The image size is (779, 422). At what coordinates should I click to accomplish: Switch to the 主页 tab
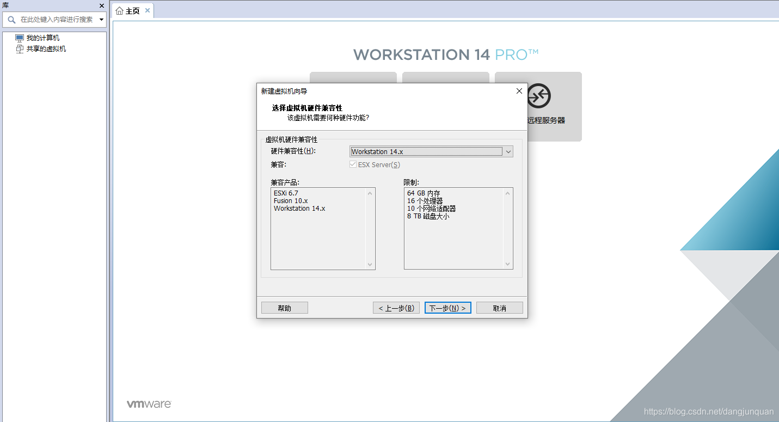pos(132,10)
